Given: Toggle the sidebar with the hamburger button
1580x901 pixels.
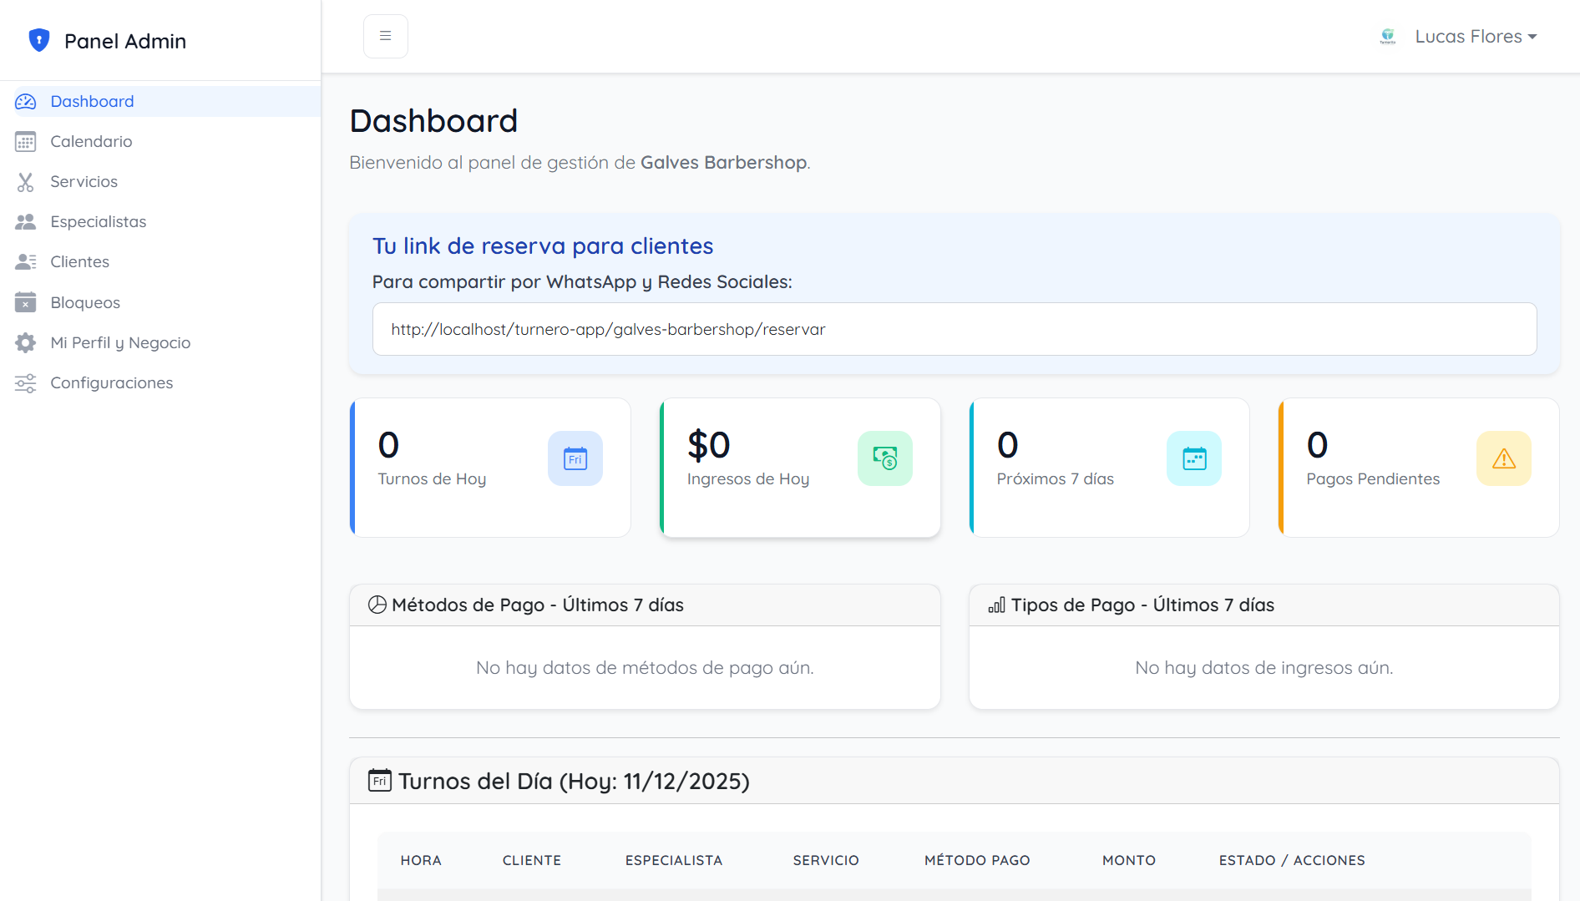Looking at the screenshot, I should [386, 36].
